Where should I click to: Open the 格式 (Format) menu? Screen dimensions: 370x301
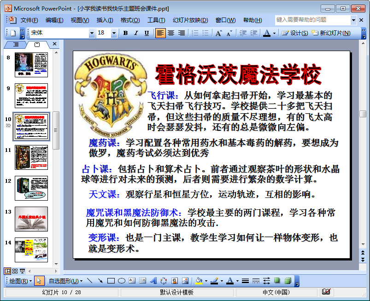coord(130,20)
